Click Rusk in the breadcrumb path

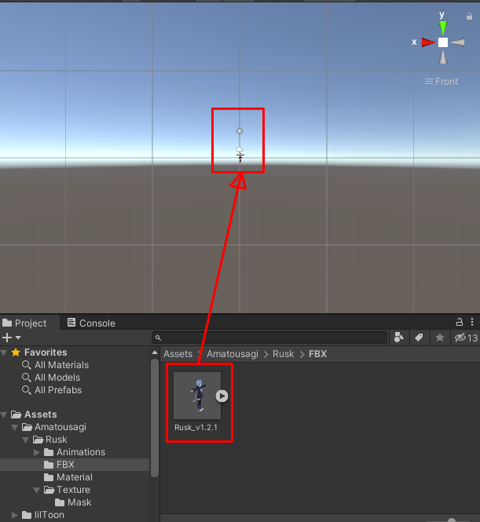click(283, 354)
